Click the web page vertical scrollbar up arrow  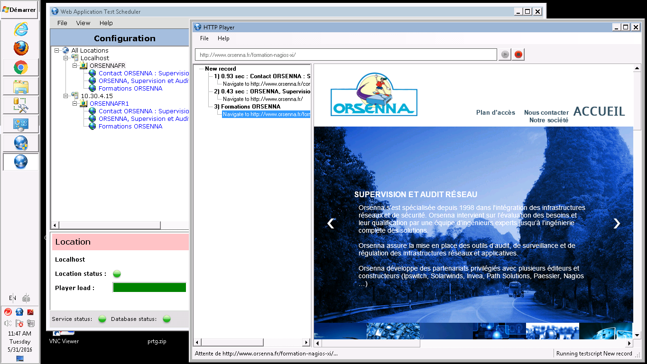[637, 68]
